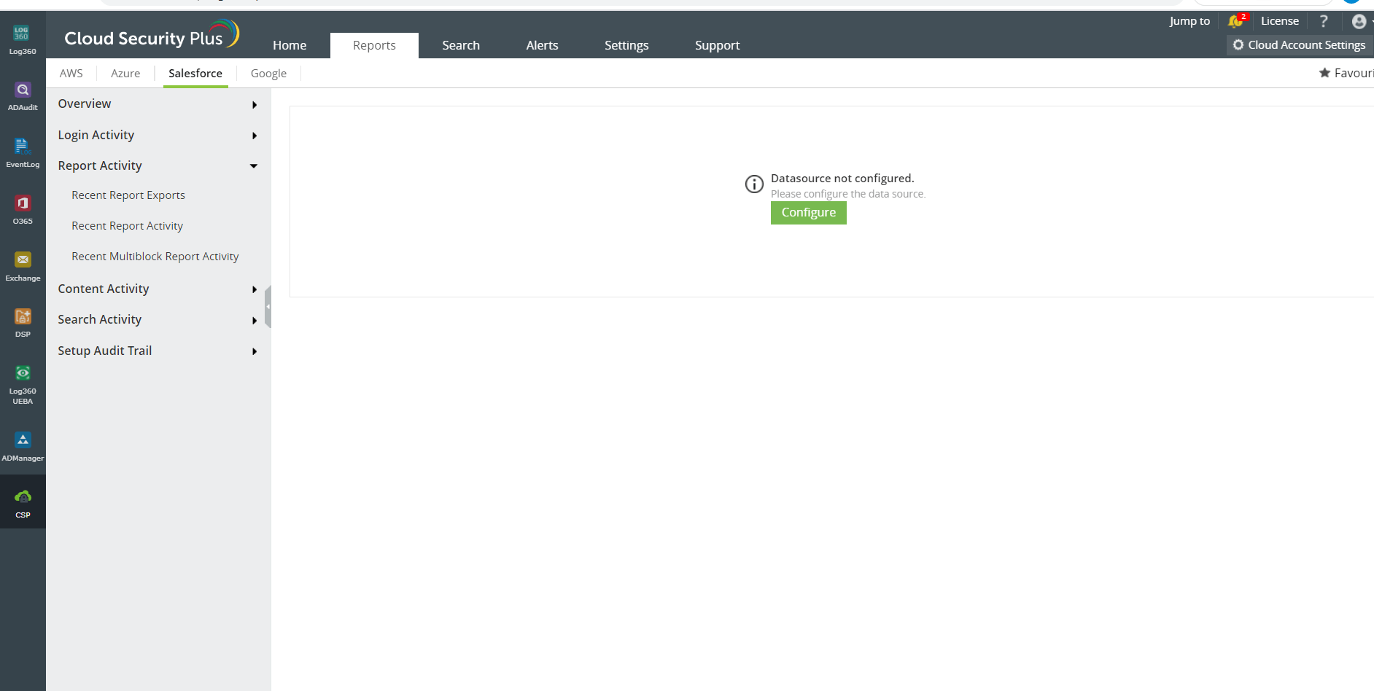Open the License link
The image size is (1374, 691).
coord(1280,21)
